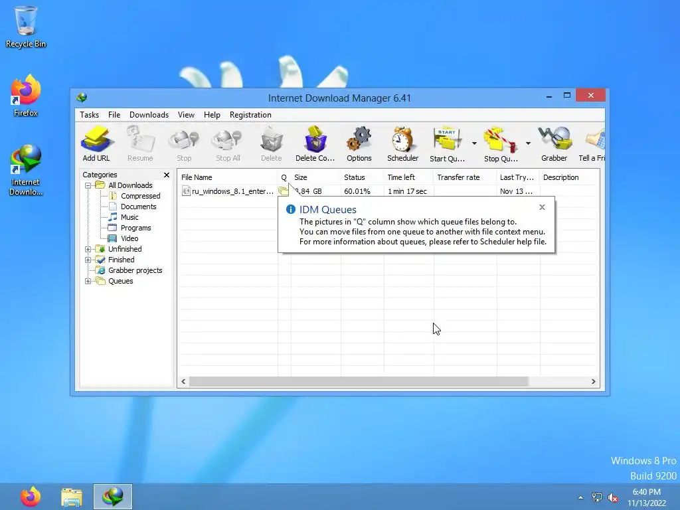The height and width of the screenshot is (510, 680).
Task: Close the Categories panel
Action: click(x=167, y=175)
